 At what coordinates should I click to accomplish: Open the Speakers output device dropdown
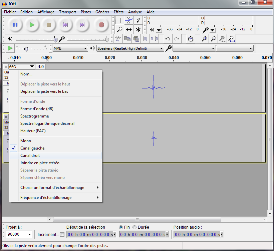pyautogui.click(x=130, y=48)
